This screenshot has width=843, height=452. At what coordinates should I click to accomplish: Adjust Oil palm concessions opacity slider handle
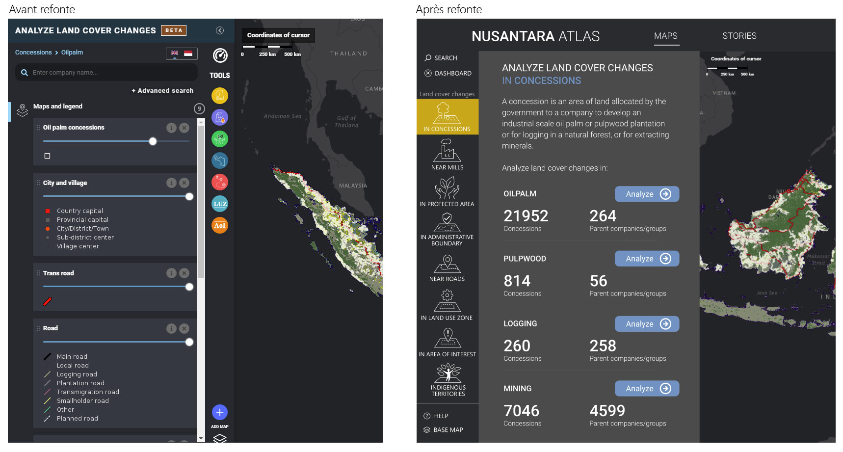click(153, 141)
